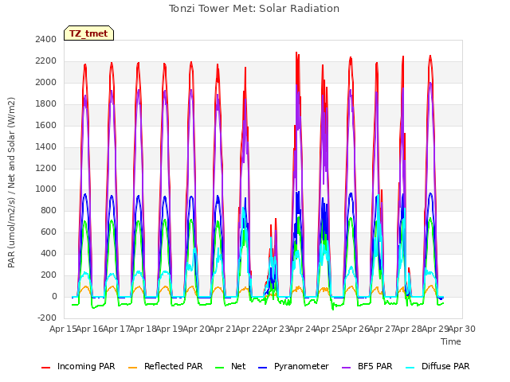Image resolution: width=510 pixels, height=382 pixels.
Task: Click the 800 y-axis tick label
Action: (x=49, y=210)
